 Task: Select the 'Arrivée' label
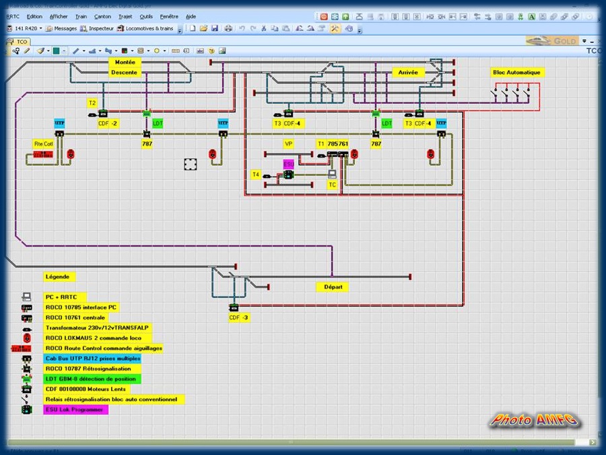click(408, 72)
